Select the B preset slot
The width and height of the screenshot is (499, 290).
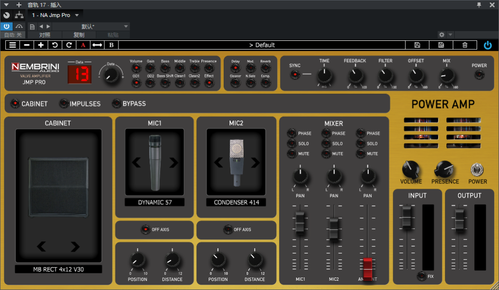[x=112, y=45]
